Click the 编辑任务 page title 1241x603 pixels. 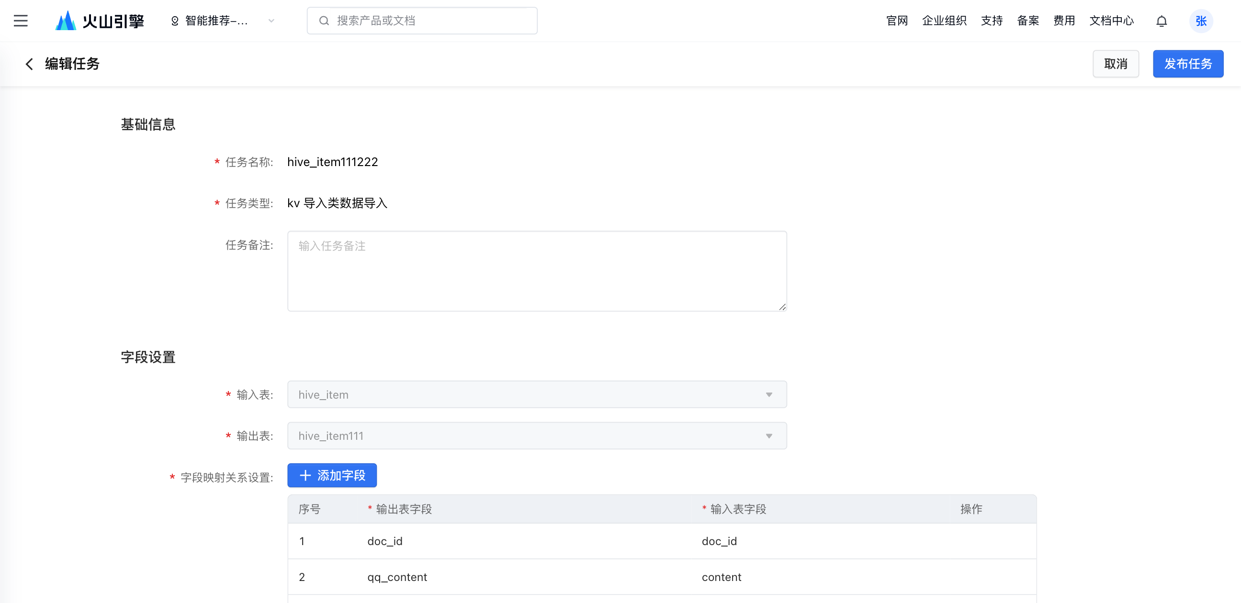[72, 64]
